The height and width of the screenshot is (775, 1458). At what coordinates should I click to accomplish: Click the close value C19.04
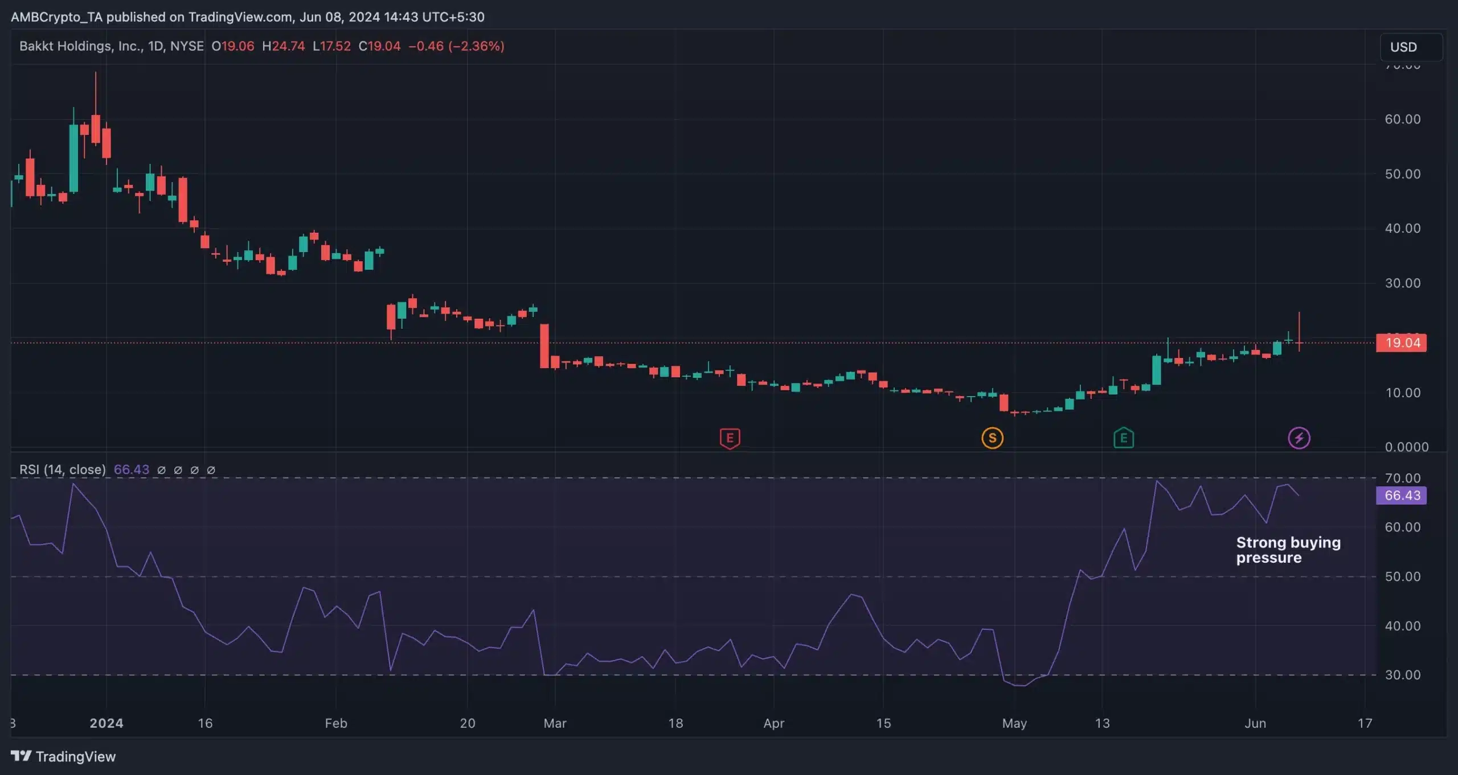point(379,46)
